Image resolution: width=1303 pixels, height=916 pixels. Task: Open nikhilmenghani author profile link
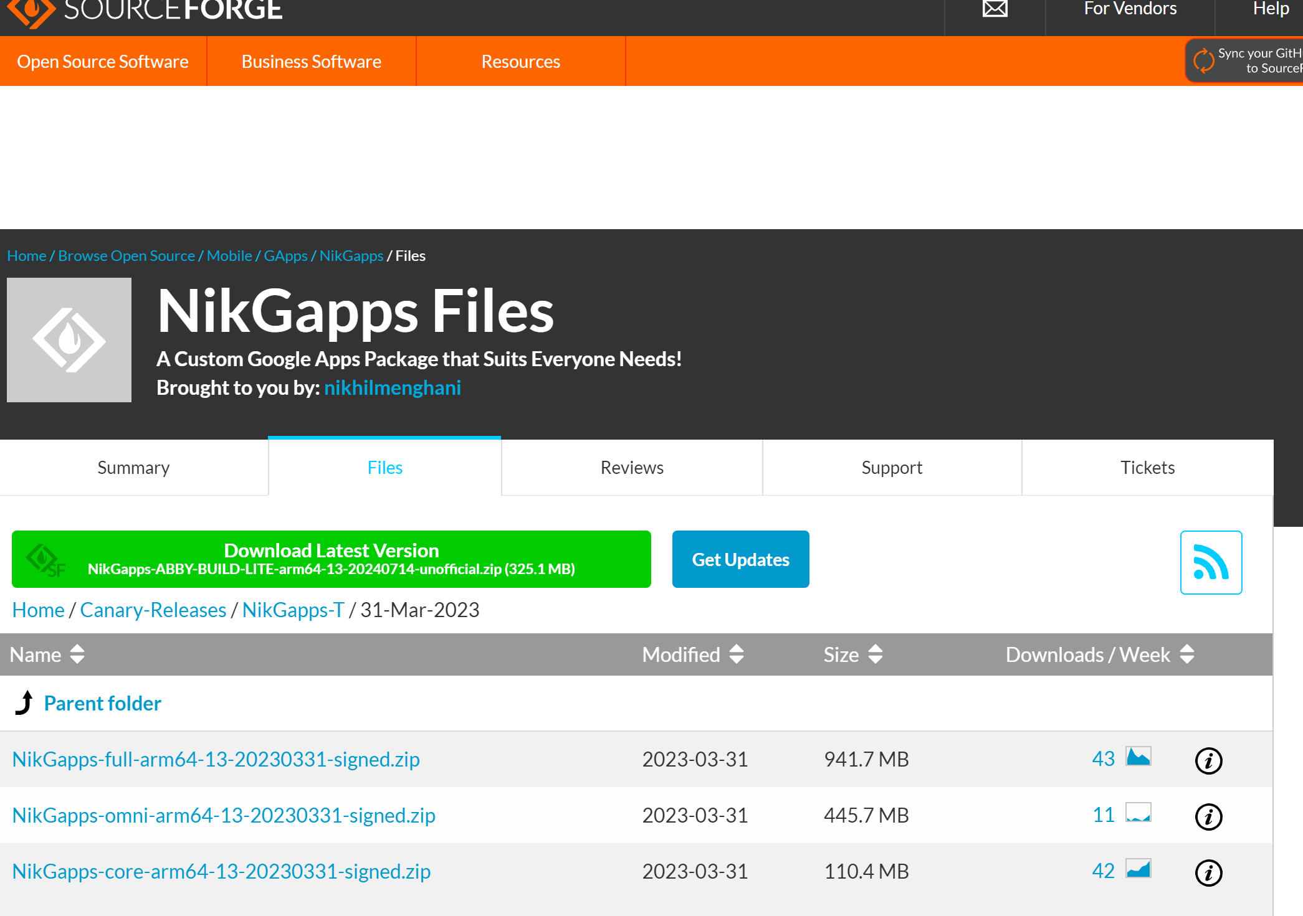pos(393,388)
